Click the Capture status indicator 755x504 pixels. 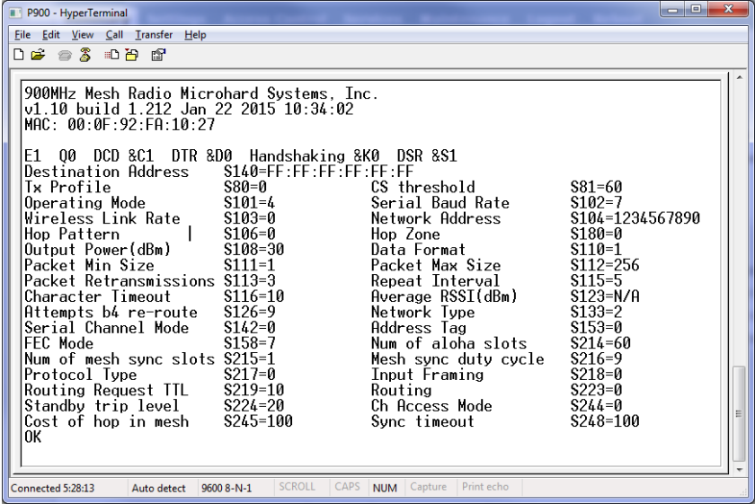tap(428, 487)
